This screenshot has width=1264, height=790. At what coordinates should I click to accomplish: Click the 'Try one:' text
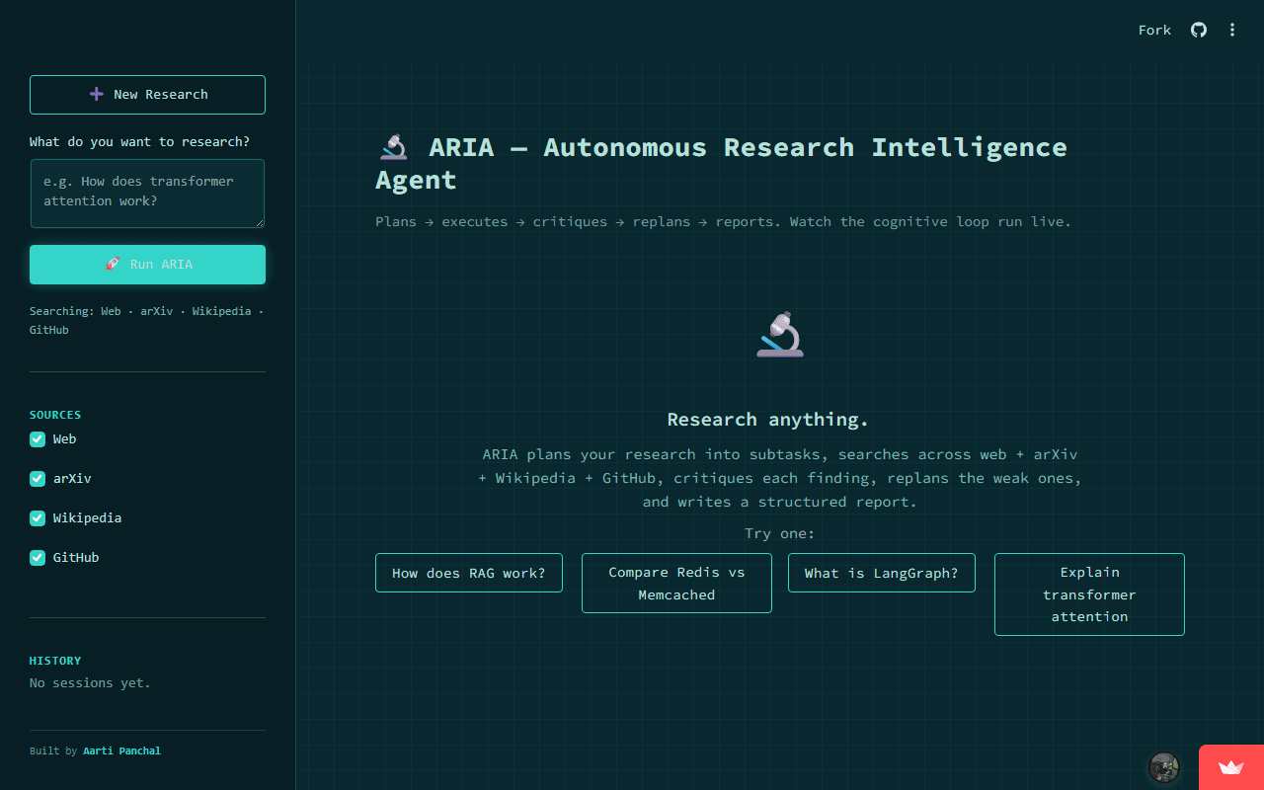point(780,534)
